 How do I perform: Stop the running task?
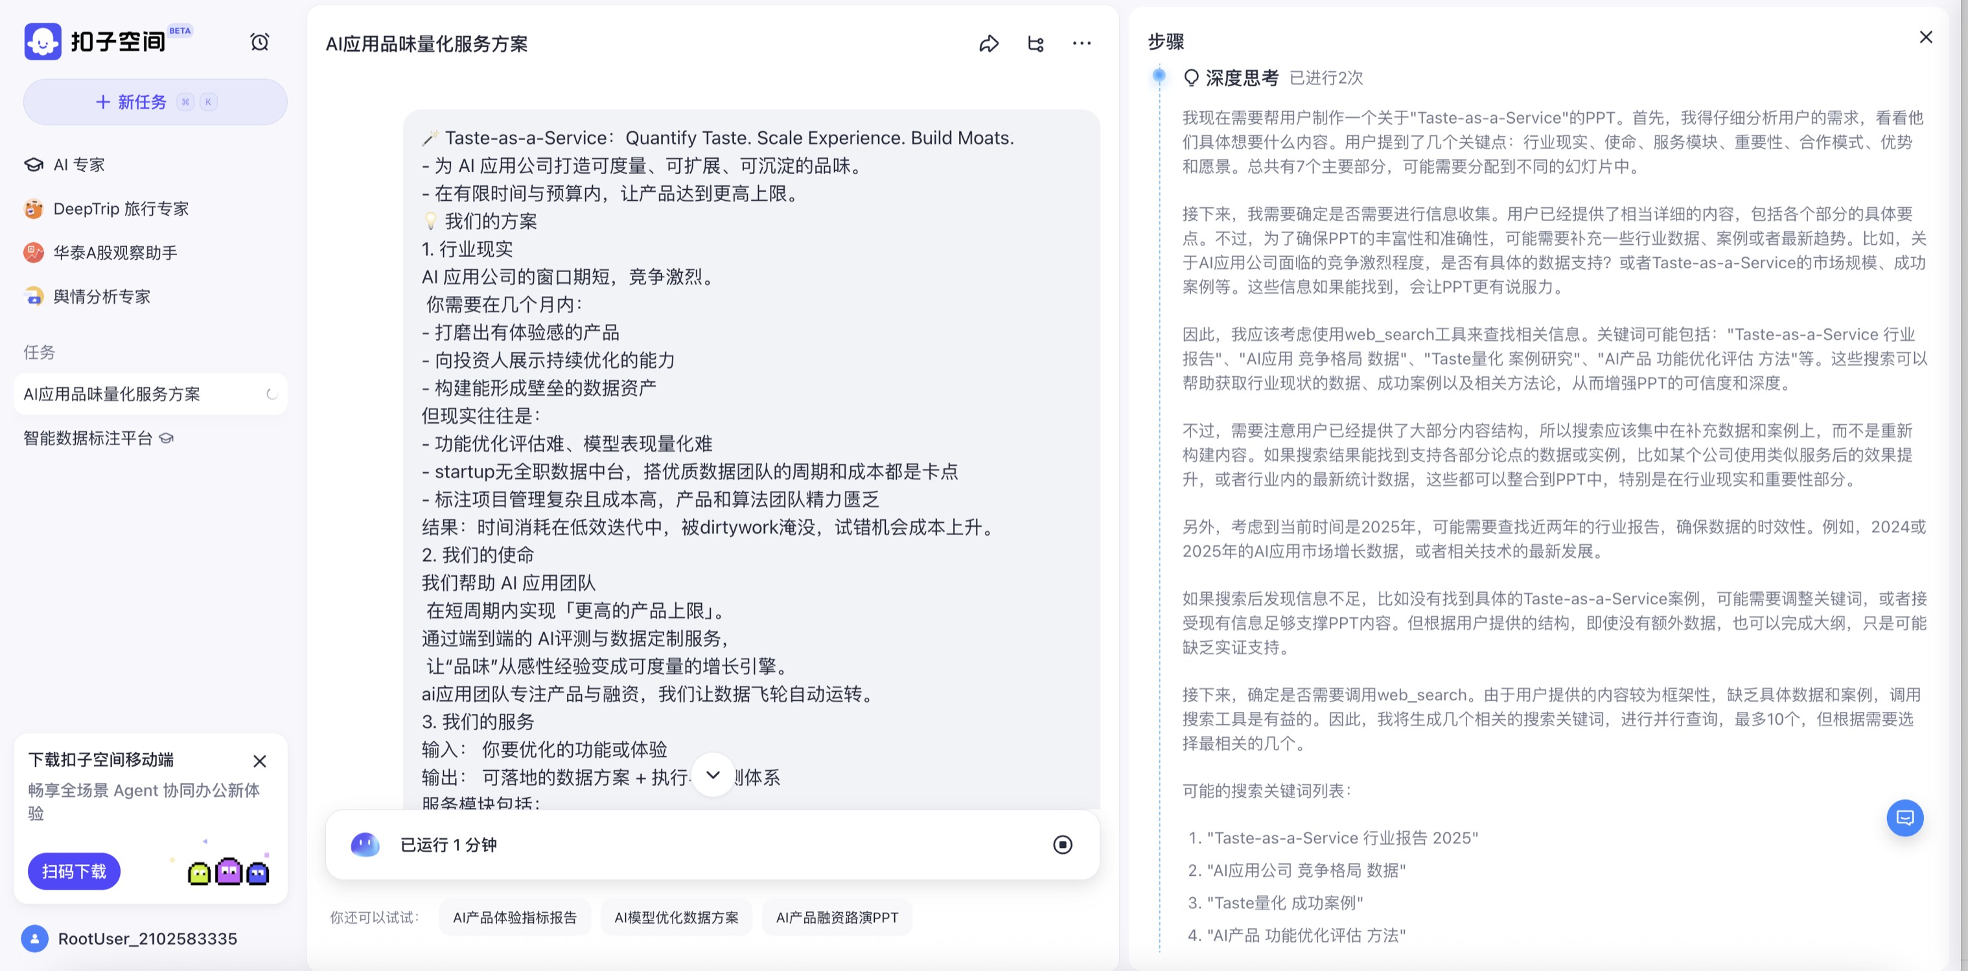click(1062, 844)
